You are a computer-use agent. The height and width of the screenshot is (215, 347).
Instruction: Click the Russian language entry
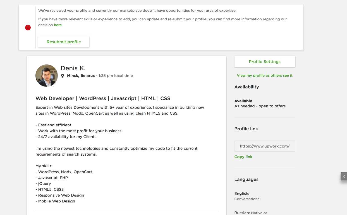(x=250, y=213)
